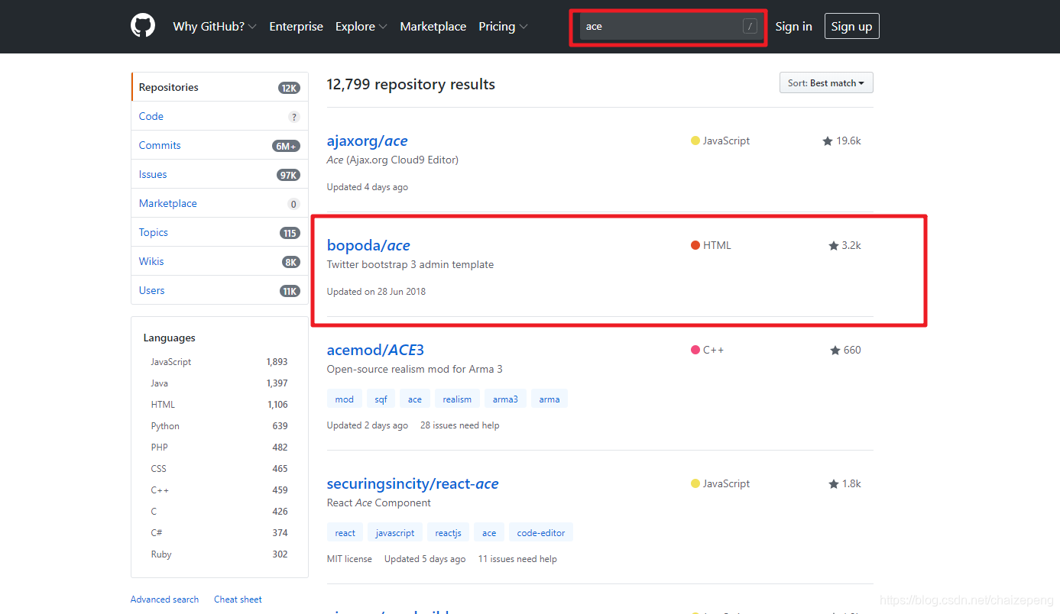Screen dimensions: 1060x614
Task: Open the Sort: Best match dropdown
Action: (x=825, y=82)
